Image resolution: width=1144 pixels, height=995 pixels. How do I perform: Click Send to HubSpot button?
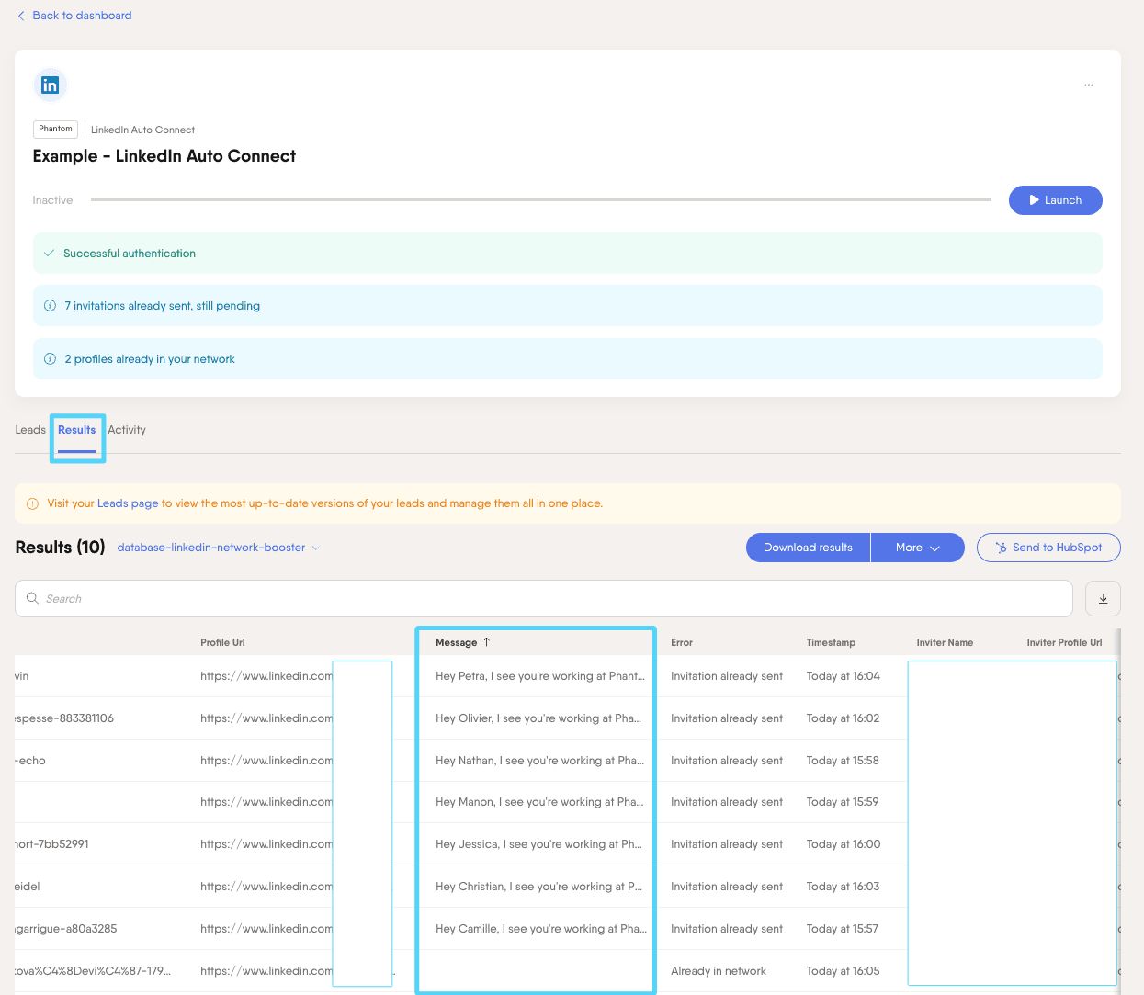click(1048, 548)
